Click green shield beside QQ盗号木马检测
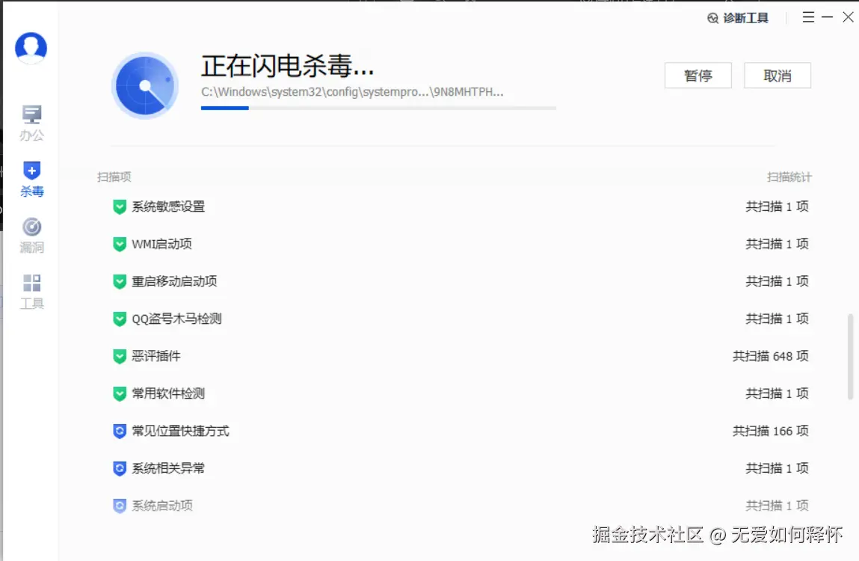 (120, 319)
